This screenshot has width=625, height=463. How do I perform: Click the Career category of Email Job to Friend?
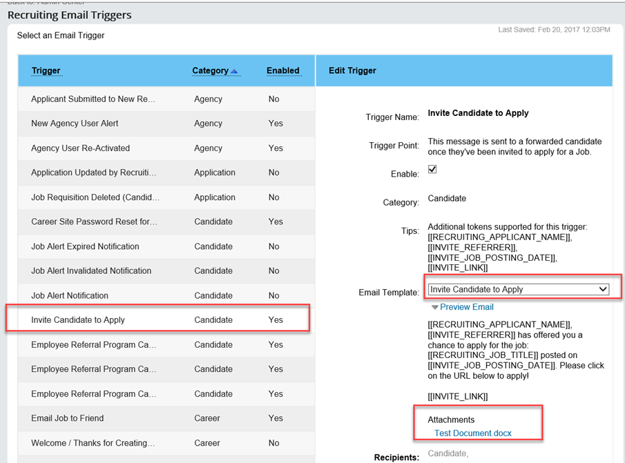pyautogui.click(x=207, y=418)
